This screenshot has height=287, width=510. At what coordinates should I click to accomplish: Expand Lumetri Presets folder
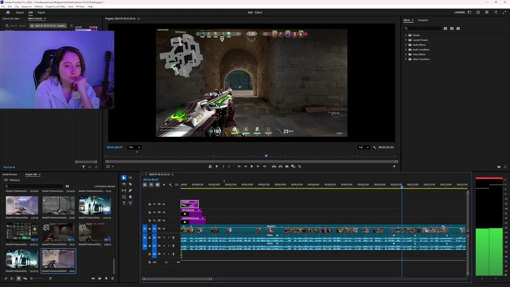point(406,40)
